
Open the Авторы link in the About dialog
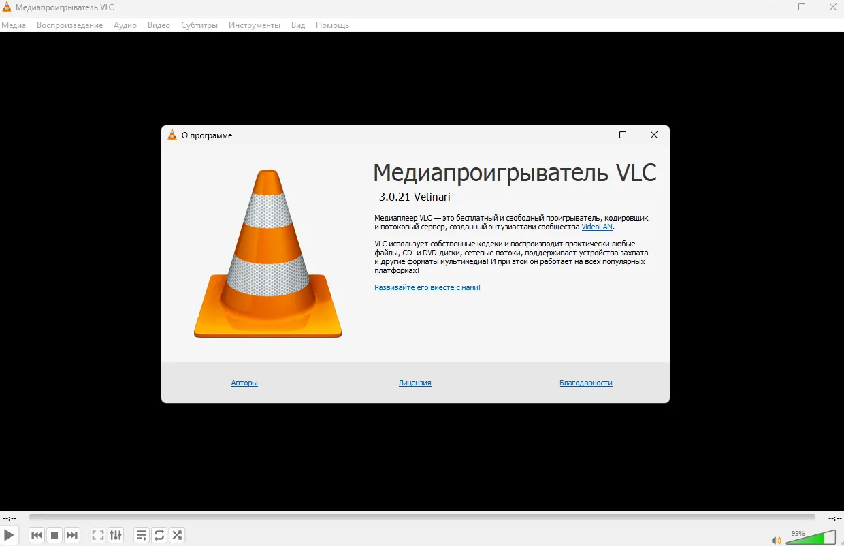[x=244, y=383]
